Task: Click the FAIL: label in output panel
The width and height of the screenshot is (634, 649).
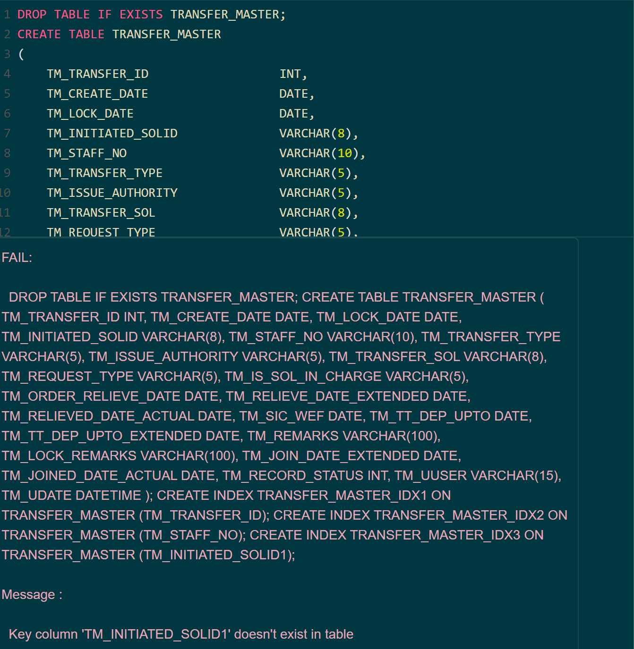Action: tap(17, 257)
